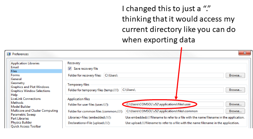
Task: Open the Model Builder preferences
Action: coord(21,107)
